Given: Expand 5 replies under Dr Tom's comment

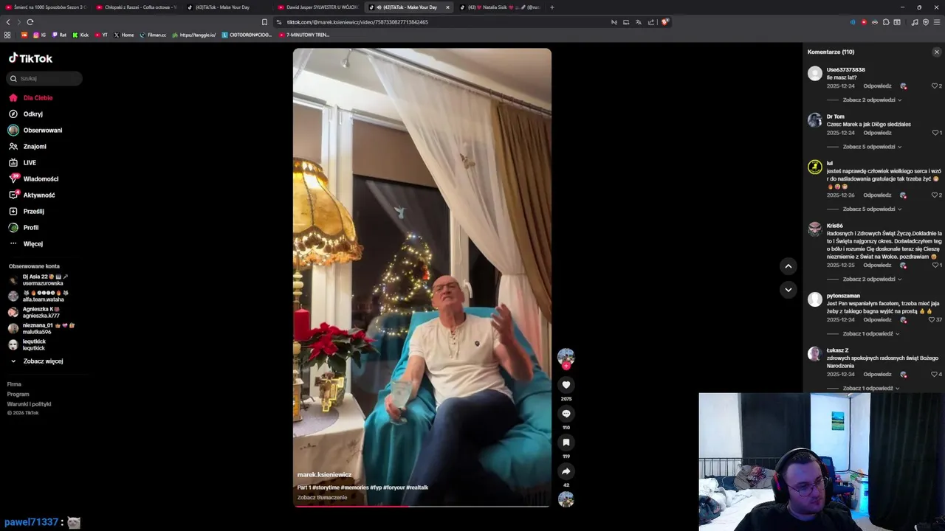Looking at the screenshot, I should tap(871, 147).
